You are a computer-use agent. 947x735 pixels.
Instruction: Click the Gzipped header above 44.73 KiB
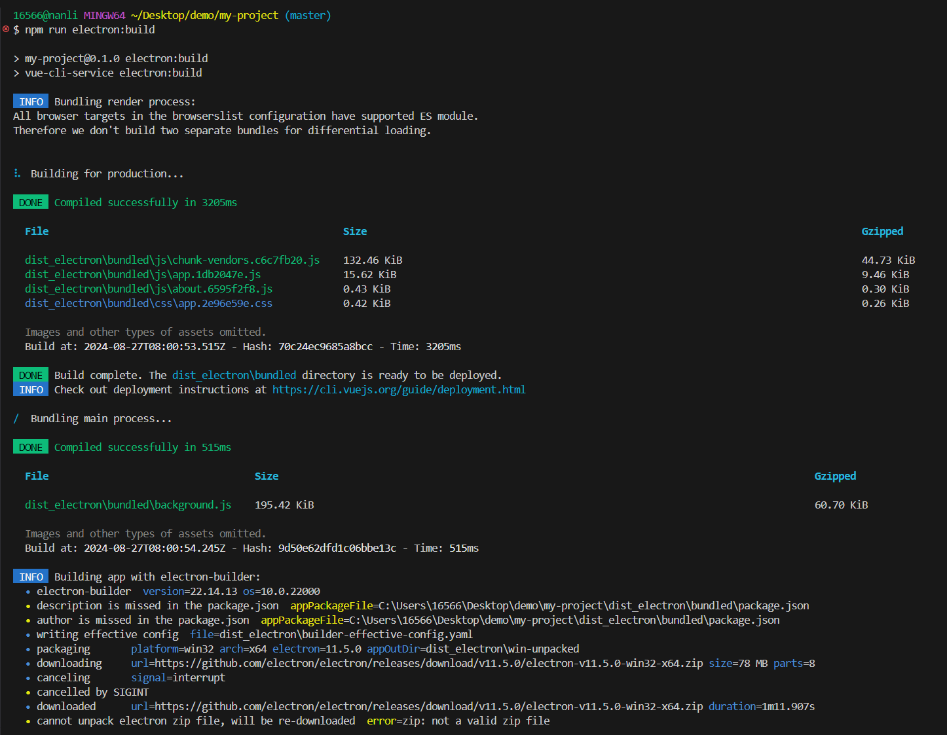(x=882, y=231)
